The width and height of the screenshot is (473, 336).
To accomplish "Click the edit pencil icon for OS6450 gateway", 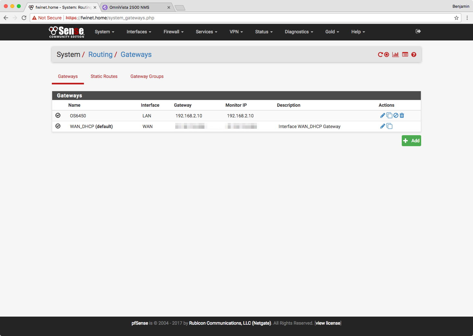I will (x=383, y=115).
